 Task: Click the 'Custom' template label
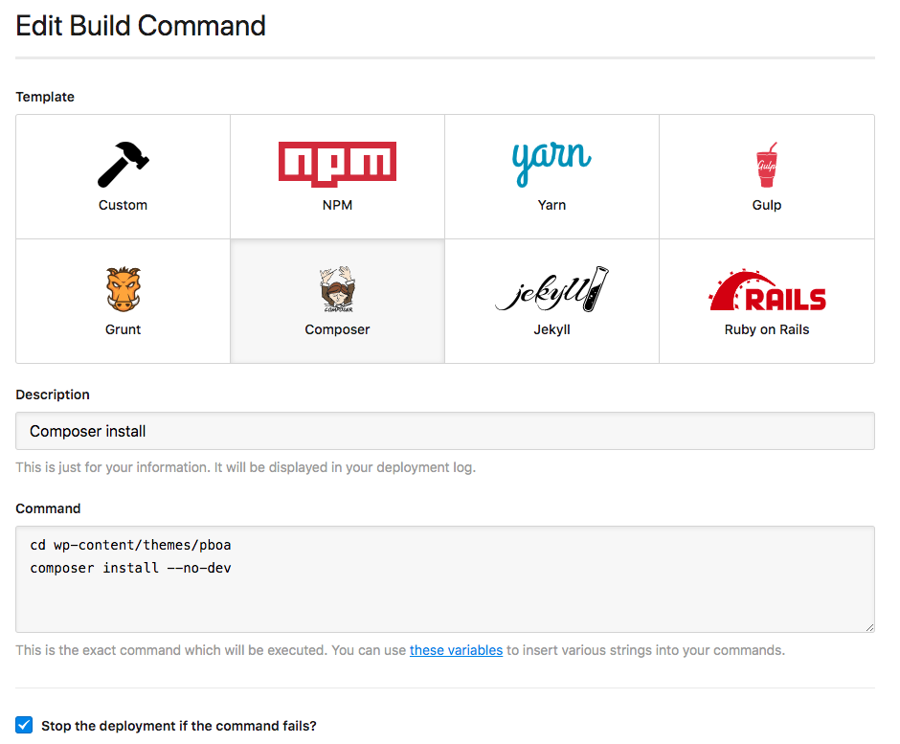click(x=124, y=205)
